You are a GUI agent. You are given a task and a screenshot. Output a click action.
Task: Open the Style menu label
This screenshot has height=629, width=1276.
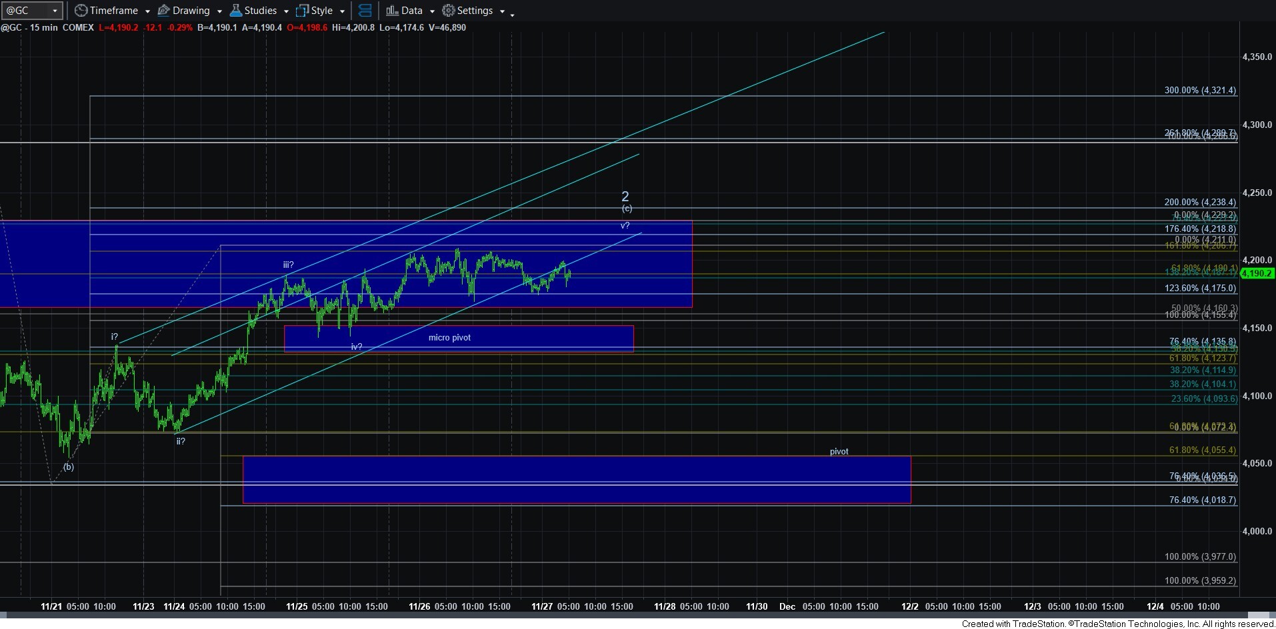tap(322, 11)
